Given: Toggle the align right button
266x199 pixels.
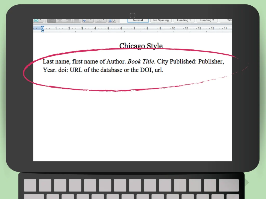Looking at the screenshot, I should 68,20.
